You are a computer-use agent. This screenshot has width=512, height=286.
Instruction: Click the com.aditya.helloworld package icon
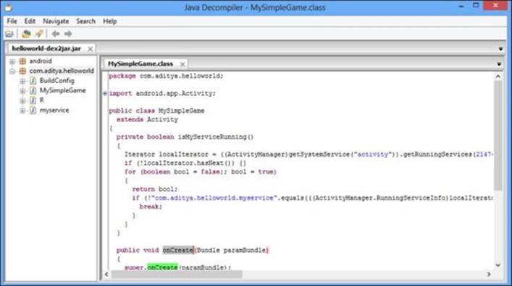(22, 71)
